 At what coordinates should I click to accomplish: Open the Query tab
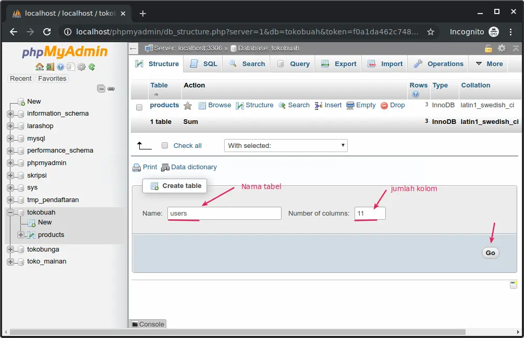[x=293, y=64]
